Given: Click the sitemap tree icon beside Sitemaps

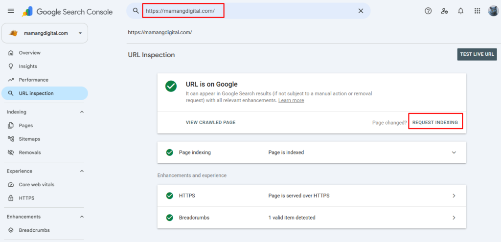Looking at the screenshot, I should tap(11, 139).
